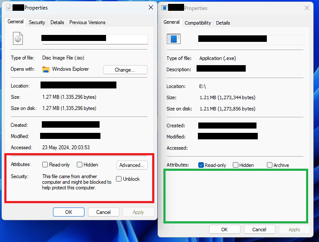The height and width of the screenshot is (242, 319).
Task: Click the 'Windows Explorer' opens-with text
Action: [x=70, y=69]
